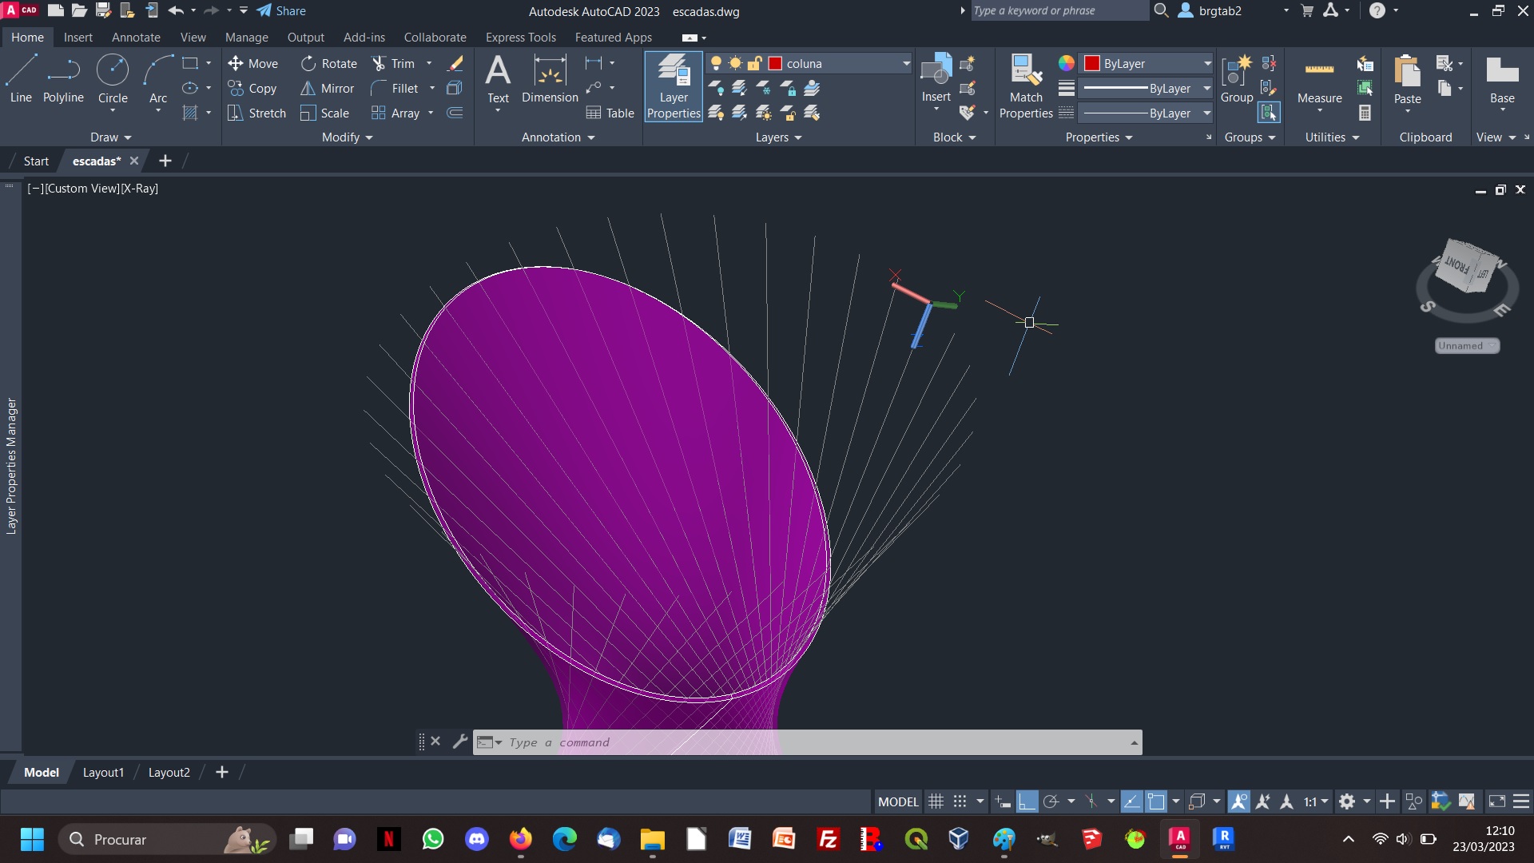Toggle lock state of coluna layer
Screen dimensions: 1534x863
(x=754, y=63)
